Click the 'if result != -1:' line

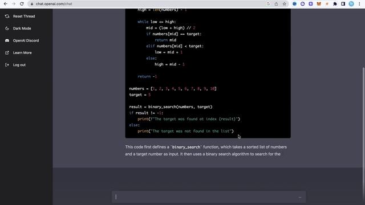click(x=146, y=113)
